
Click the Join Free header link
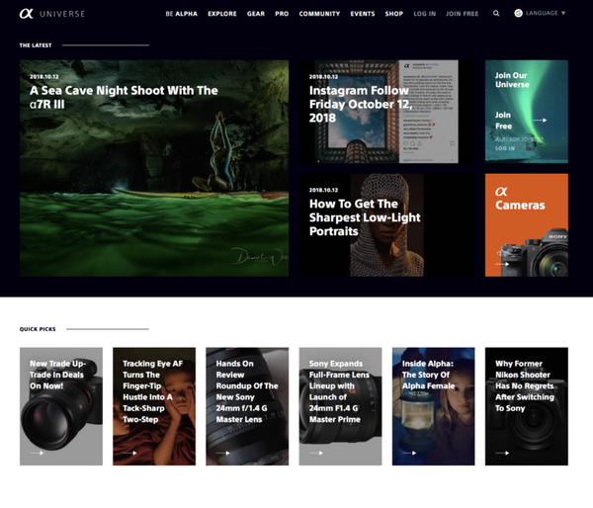[x=462, y=14]
